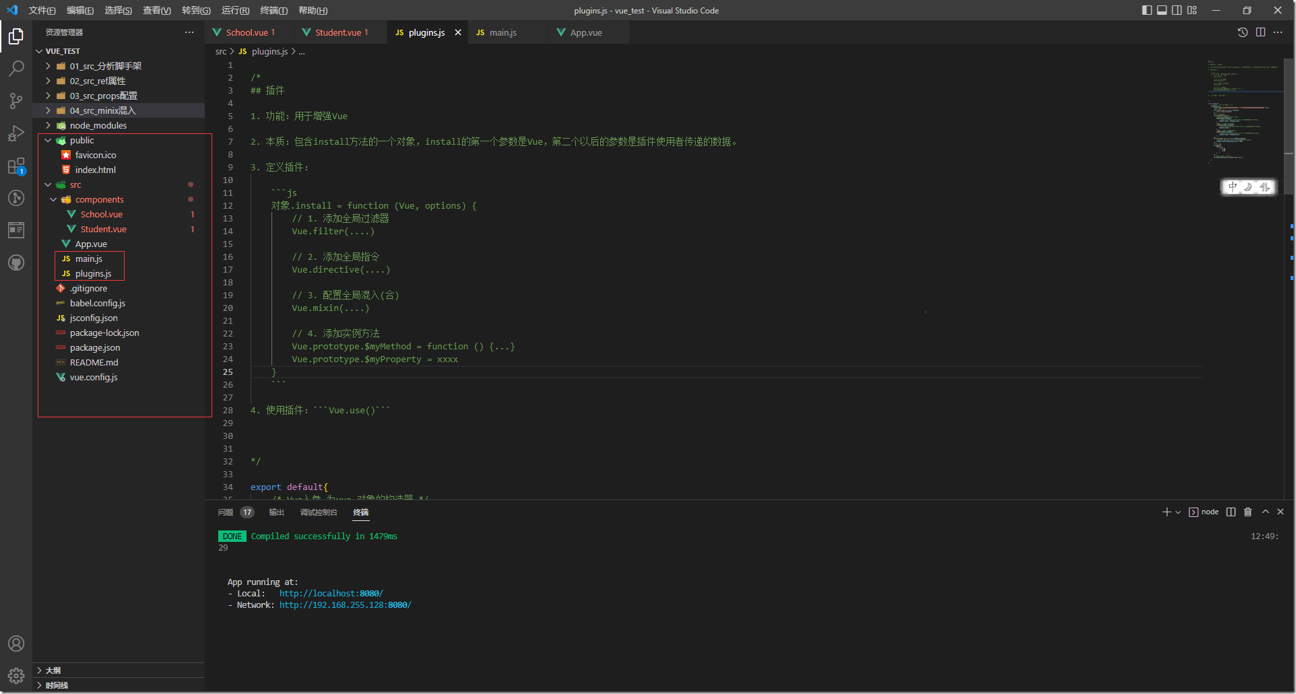Toggle the secondary side bar layout icon
The image size is (1296, 694).
pos(1177,10)
